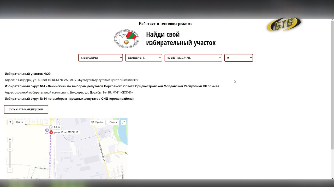This screenshot has width=334, height=187.
Task: Open the г. БЕНДЕРЫ city dropdown
Action: pos(100,58)
